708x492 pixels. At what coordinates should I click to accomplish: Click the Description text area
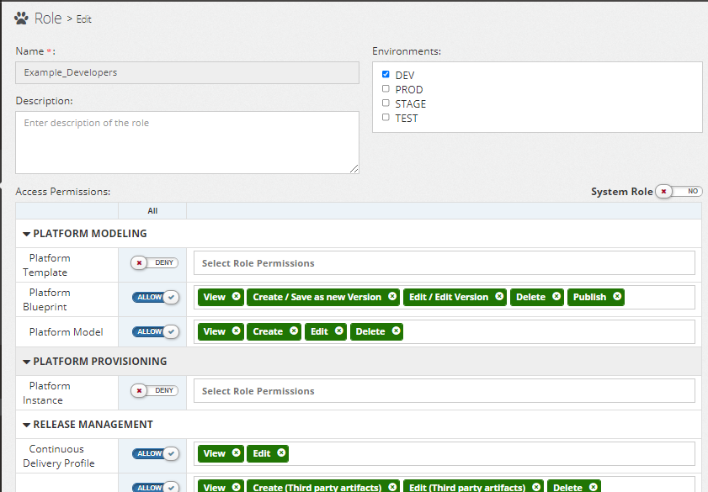pyautogui.click(x=187, y=142)
